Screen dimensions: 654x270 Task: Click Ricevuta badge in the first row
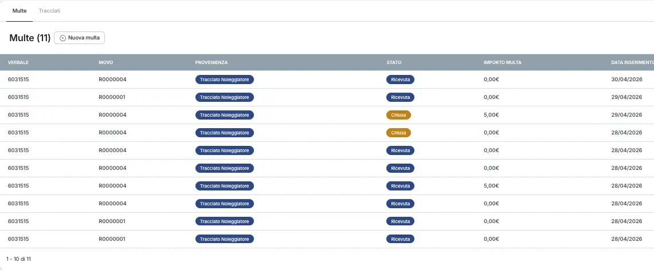pos(400,80)
